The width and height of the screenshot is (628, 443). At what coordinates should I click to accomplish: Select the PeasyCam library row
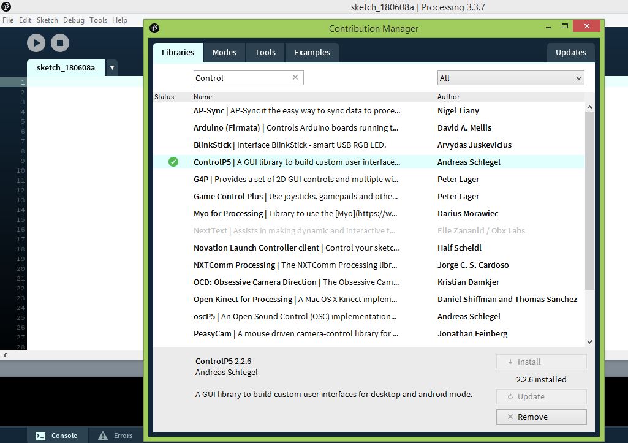(x=369, y=334)
